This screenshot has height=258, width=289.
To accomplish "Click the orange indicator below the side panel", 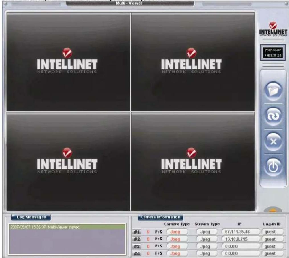I will click(273, 210).
